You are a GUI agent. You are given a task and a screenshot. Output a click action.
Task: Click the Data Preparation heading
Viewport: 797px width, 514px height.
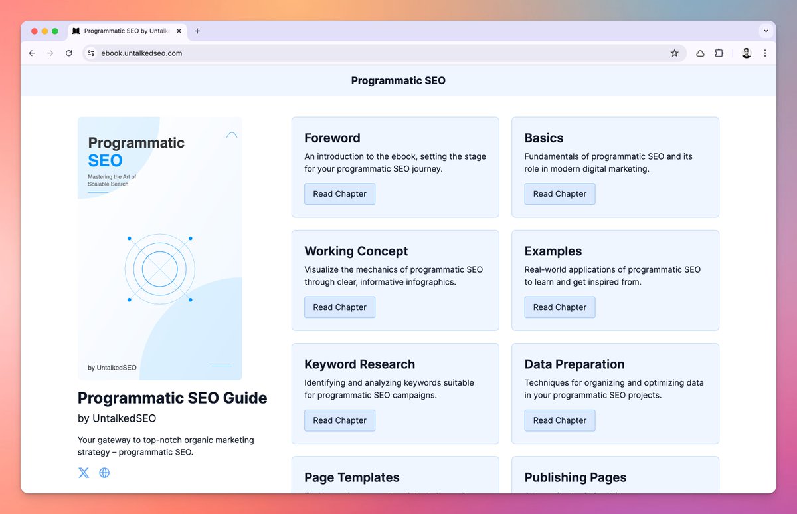(575, 364)
